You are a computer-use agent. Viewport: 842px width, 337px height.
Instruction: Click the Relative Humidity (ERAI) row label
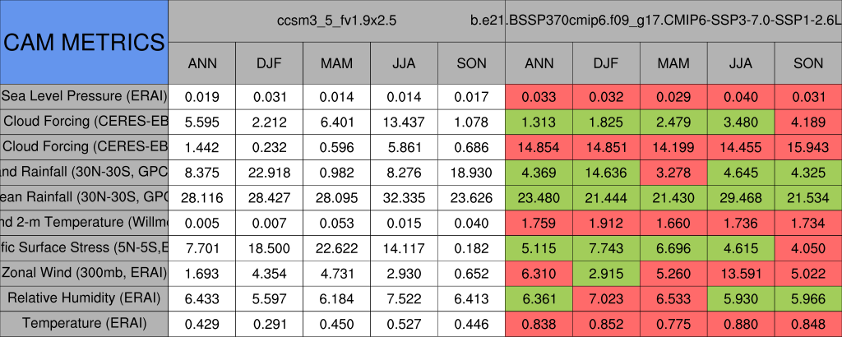coord(84,297)
